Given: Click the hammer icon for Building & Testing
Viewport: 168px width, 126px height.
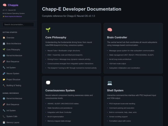Looking at the screenshot, I should click(x=4, y=85).
